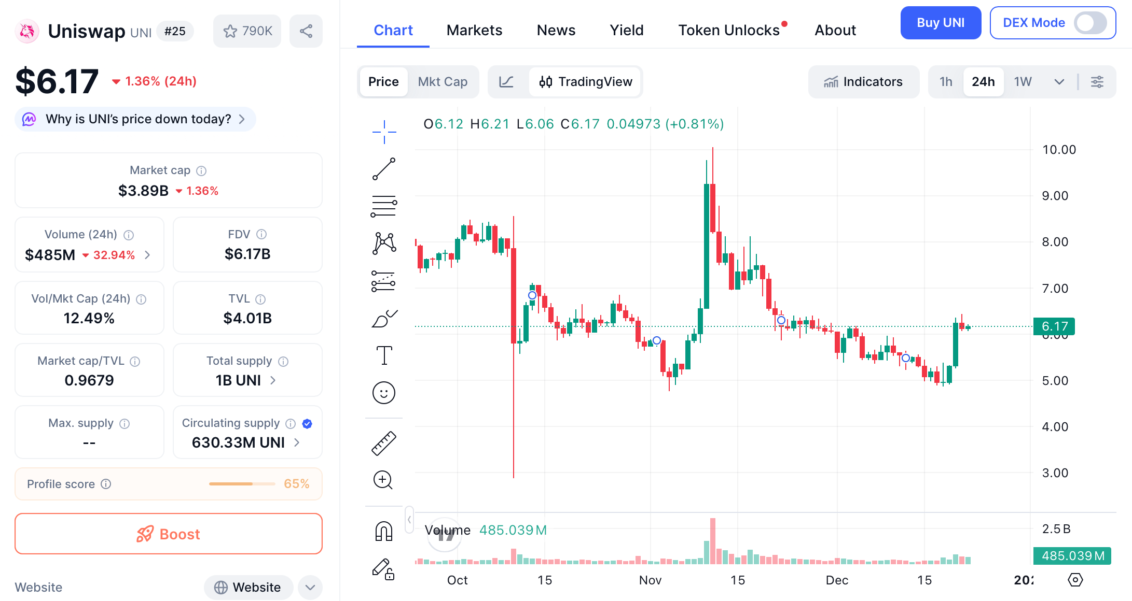This screenshot has width=1132, height=601.
Task: Select the XABCD pattern tool
Action: (384, 244)
